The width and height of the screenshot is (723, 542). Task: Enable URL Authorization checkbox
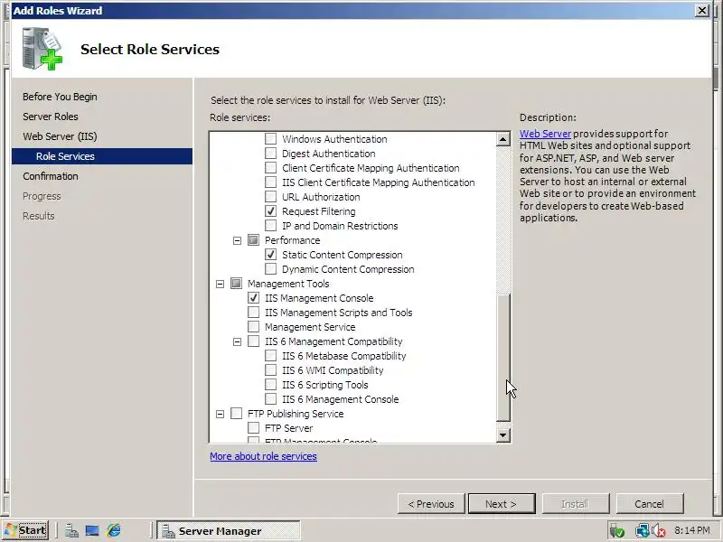coord(270,196)
